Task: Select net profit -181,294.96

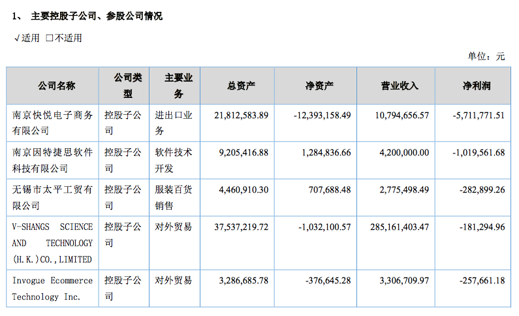Action: coord(482,227)
